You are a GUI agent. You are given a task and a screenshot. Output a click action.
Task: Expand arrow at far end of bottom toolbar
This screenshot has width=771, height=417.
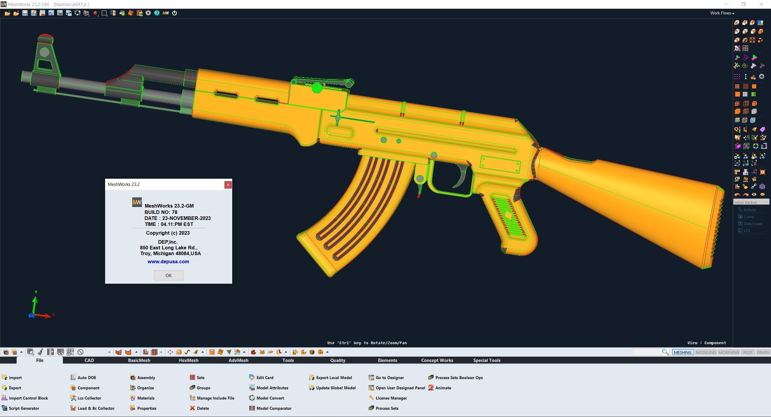click(x=327, y=352)
